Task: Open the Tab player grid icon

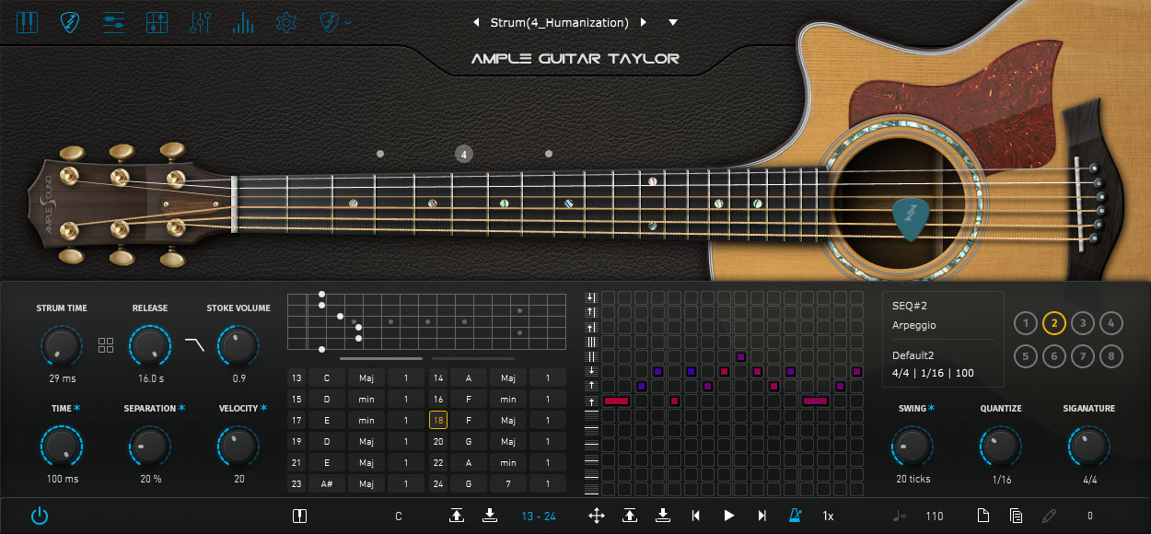Action: pyautogui.click(x=157, y=22)
